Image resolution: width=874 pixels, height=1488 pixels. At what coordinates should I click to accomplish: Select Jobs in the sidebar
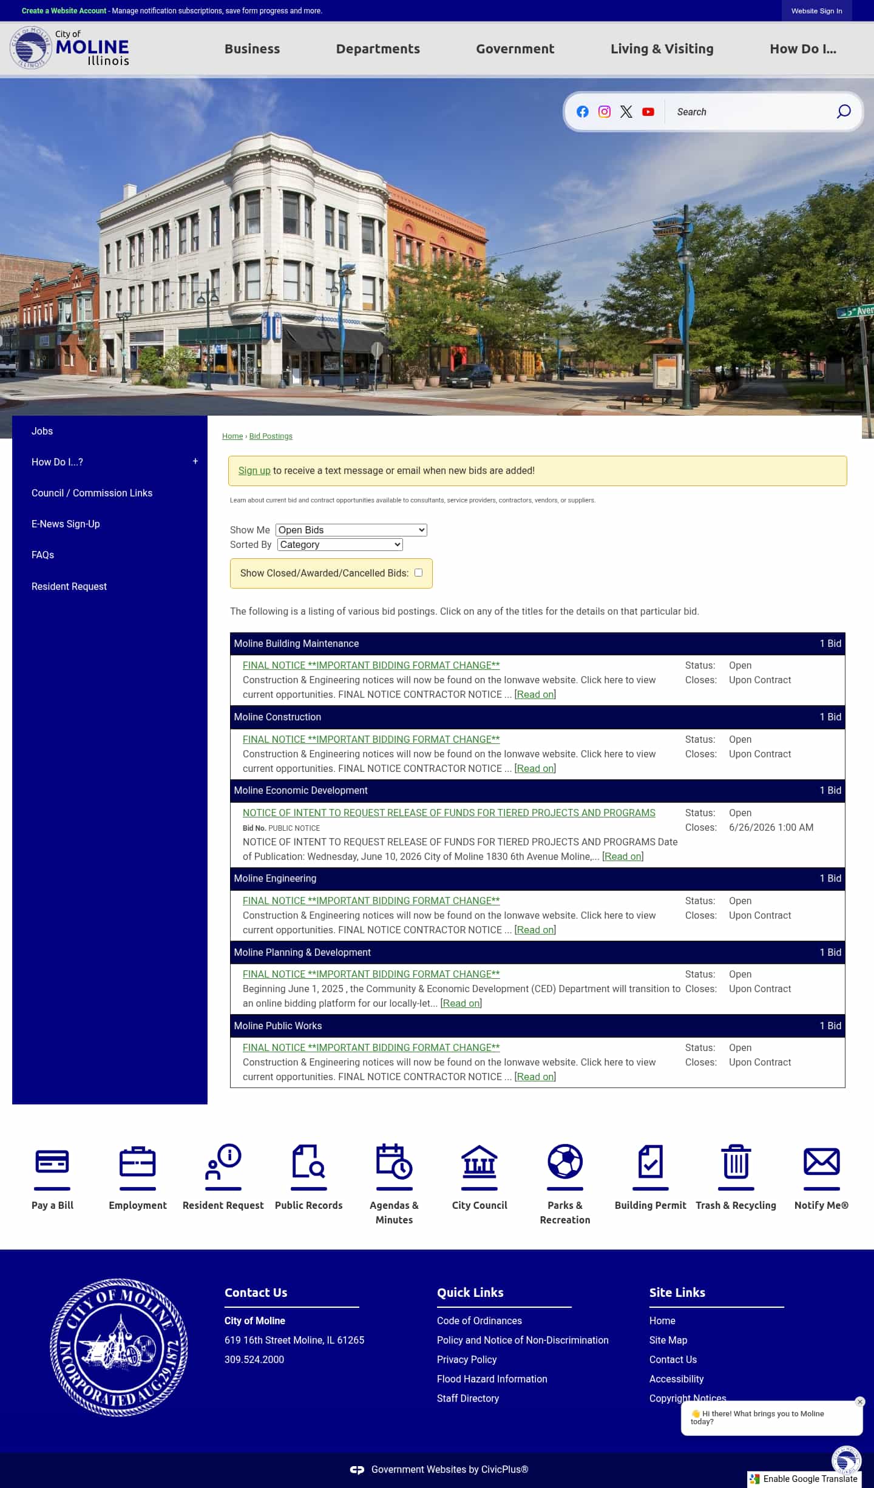[110, 431]
